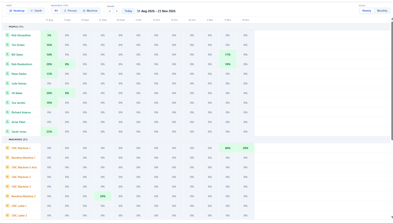Select Sue Jacobs 10% cell

coord(49,103)
